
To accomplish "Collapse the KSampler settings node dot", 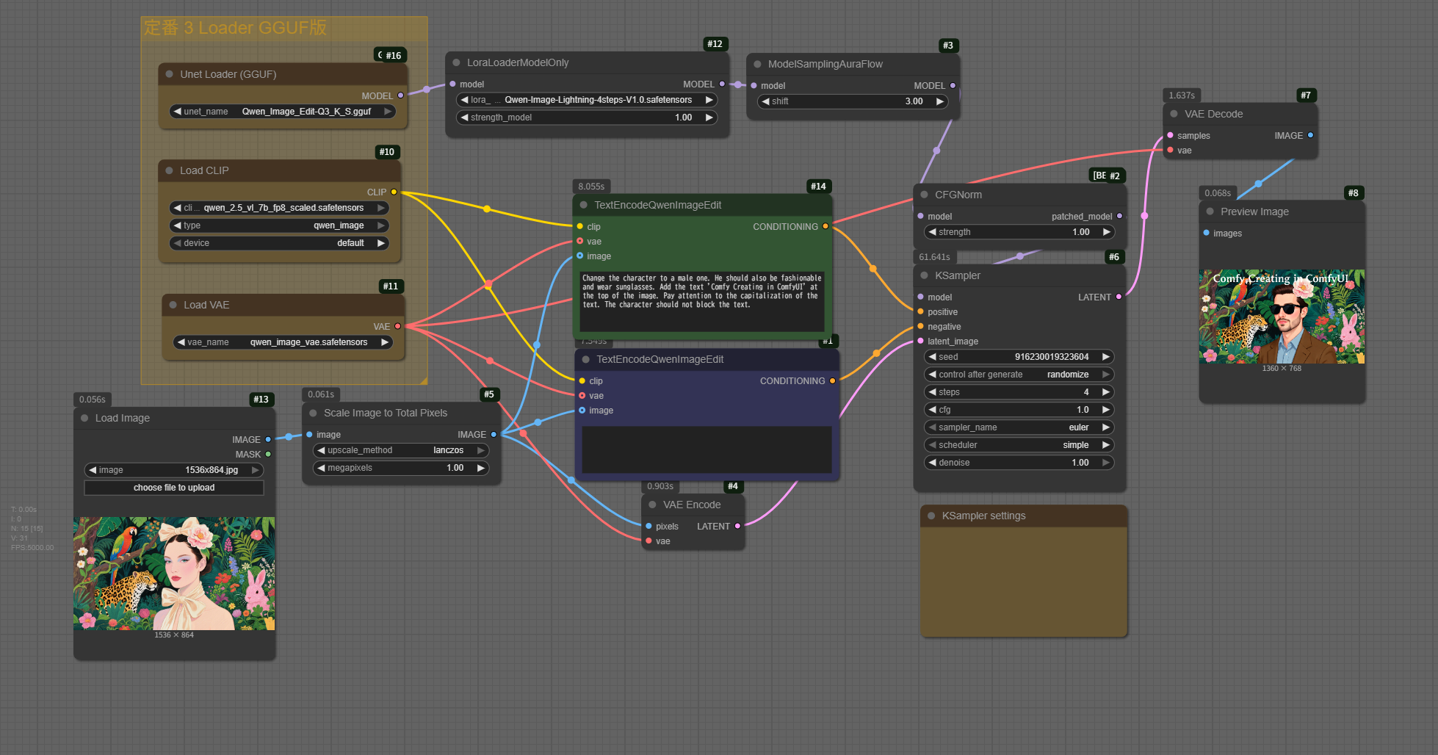I will [x=931, y=516].
